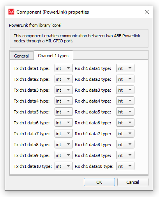This screenshot has height=197, width=159.
Task: Open the Tx ch1 data1 type dropdown
Action: click(64, 68)
